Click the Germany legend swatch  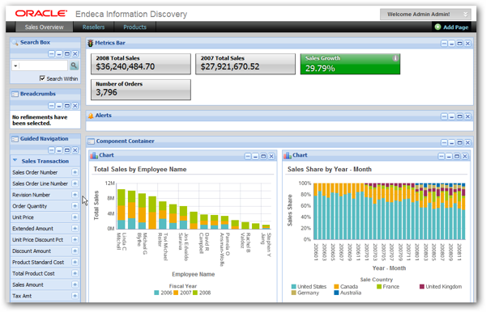(x=294, y=293)
